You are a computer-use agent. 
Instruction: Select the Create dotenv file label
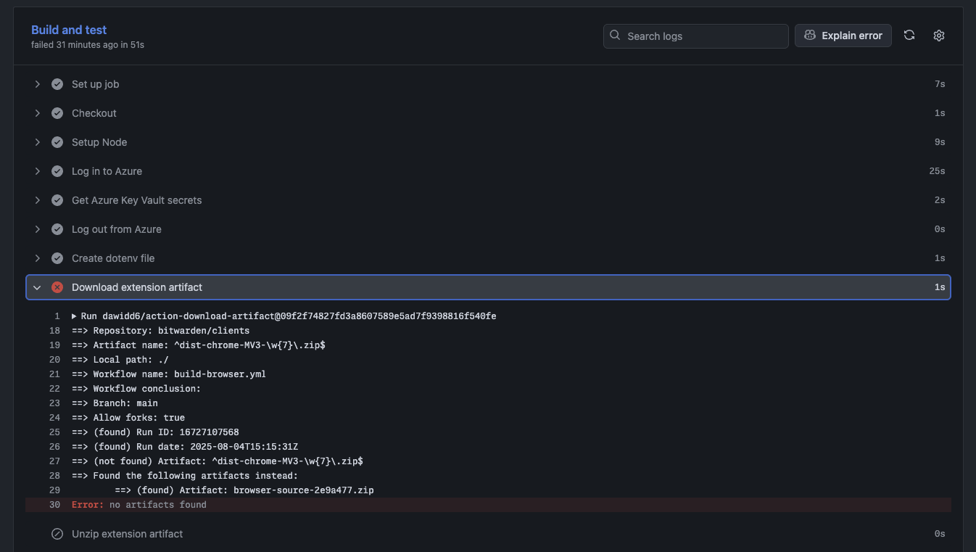(113, 258)
